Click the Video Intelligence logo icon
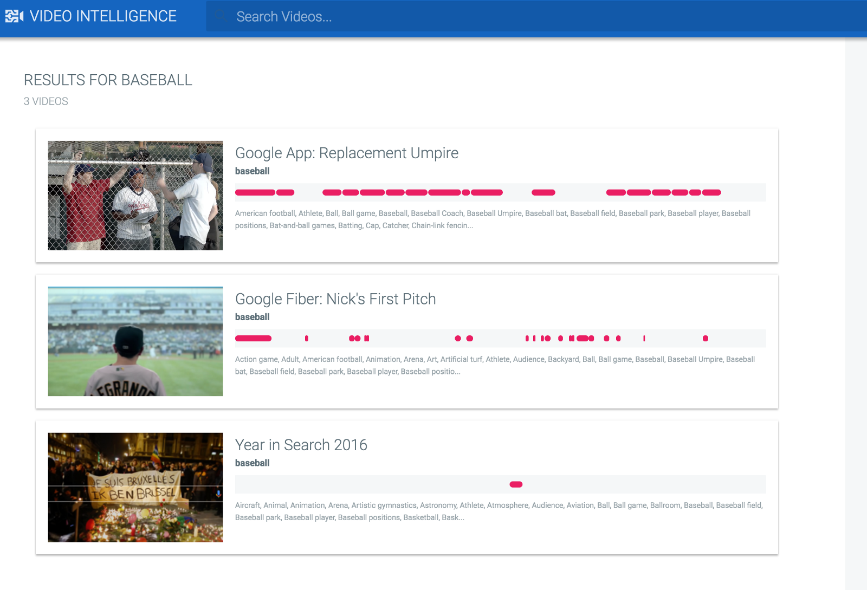867x590 pixels. click(14, 16)
